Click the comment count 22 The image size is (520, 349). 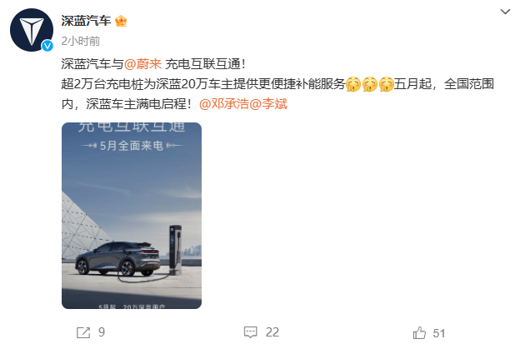click(x=272, y=332)
